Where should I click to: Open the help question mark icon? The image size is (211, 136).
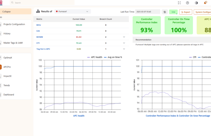pos(188,3)
